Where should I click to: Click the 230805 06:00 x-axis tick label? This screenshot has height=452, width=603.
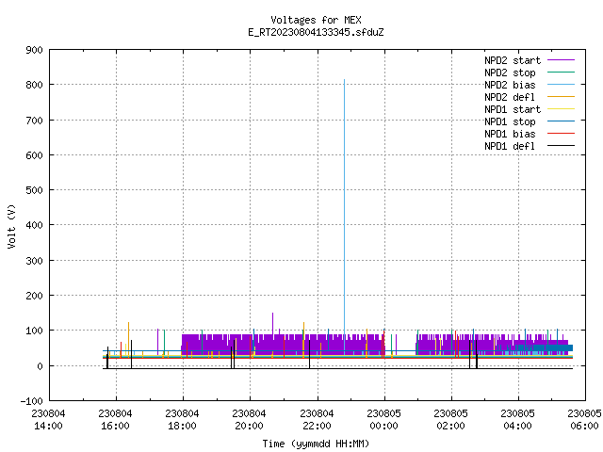point(584,420)
